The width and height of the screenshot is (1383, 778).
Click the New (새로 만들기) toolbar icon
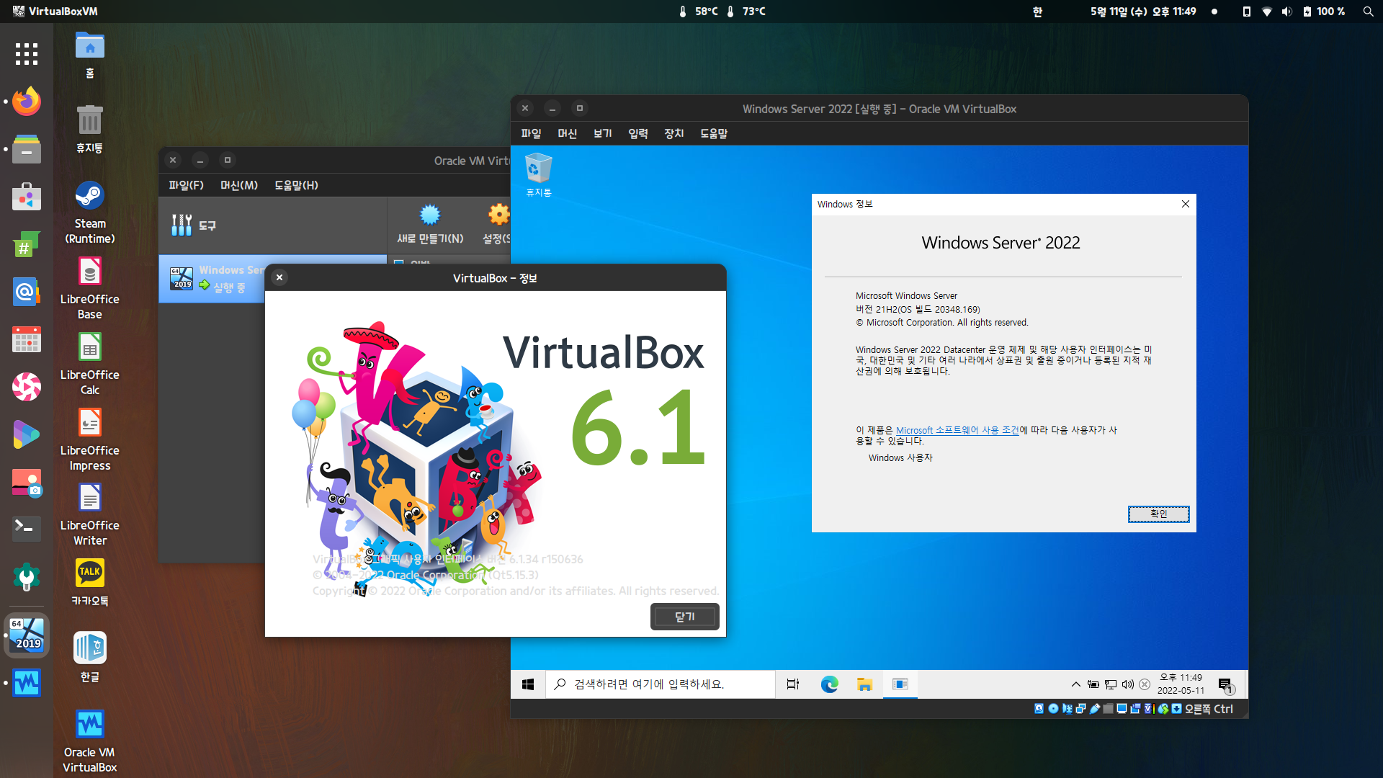click(430, 215)
